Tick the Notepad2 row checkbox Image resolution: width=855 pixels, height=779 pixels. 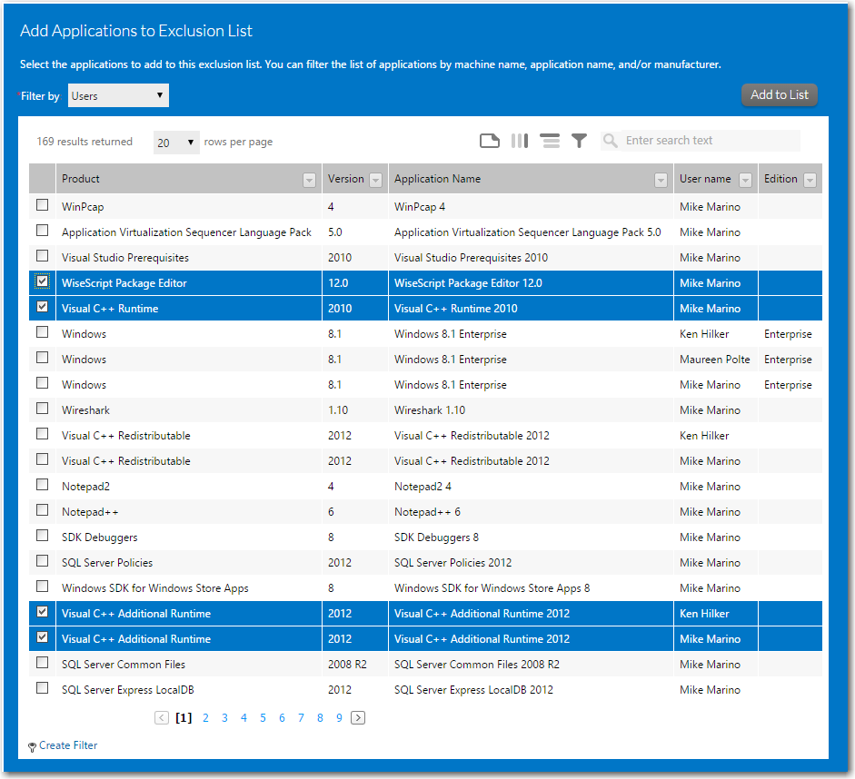(x=42, y=485)
